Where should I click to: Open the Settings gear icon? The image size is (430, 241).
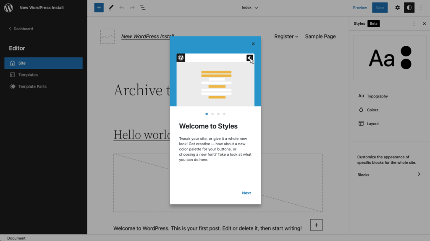tap(397, 8)
